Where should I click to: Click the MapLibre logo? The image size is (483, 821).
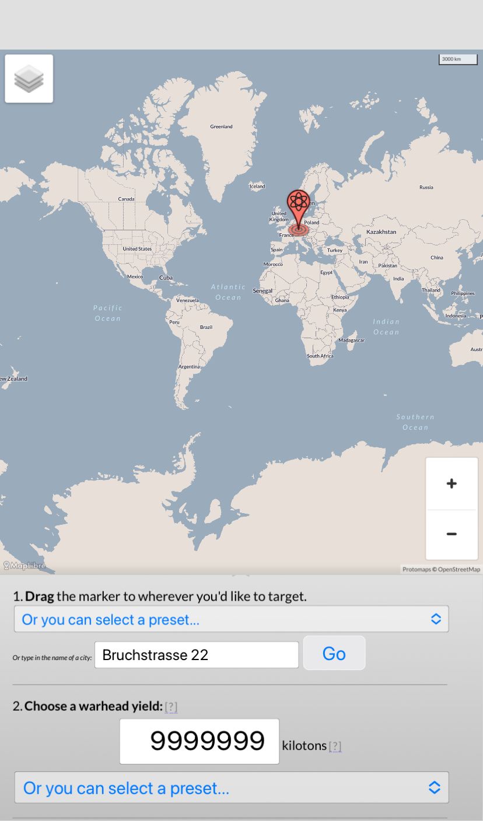point(24,566)
